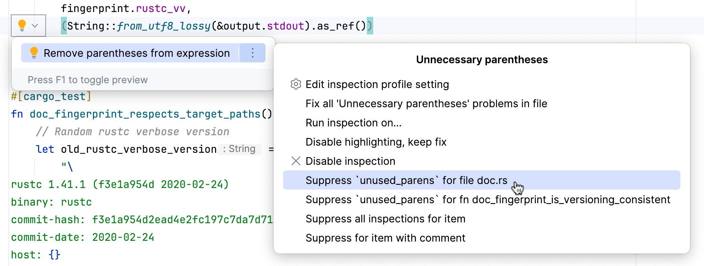Click the doc_fingerprint_respects_target_paths function name
704x266 pixels.
[x=145, y=114]
